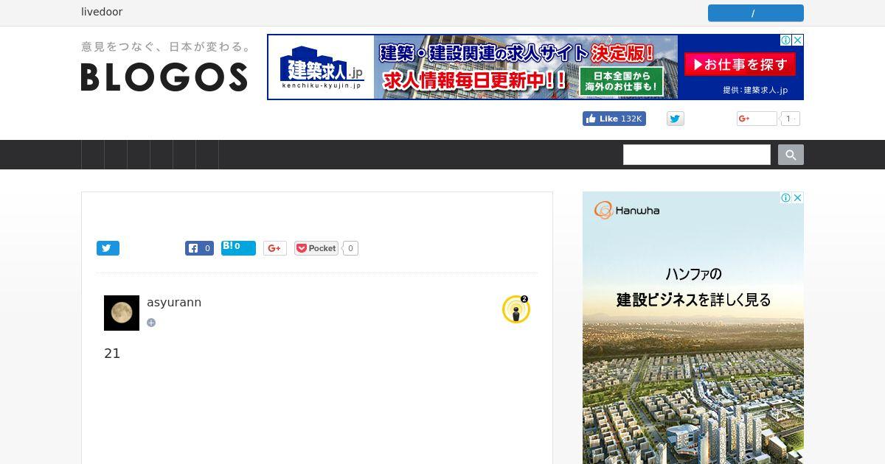Click the article text '21'
Viewport: 885px width, 464px height.
[112, 354]
